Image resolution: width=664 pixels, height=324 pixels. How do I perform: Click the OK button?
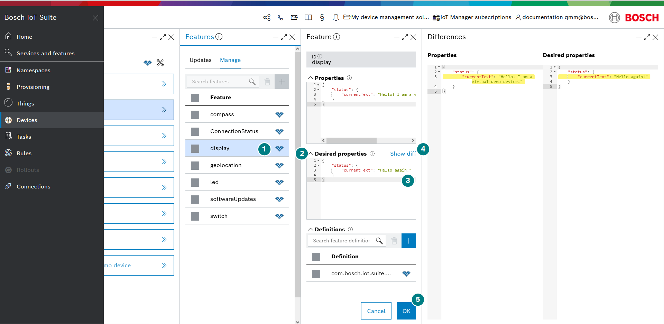[x=406, y=311]
